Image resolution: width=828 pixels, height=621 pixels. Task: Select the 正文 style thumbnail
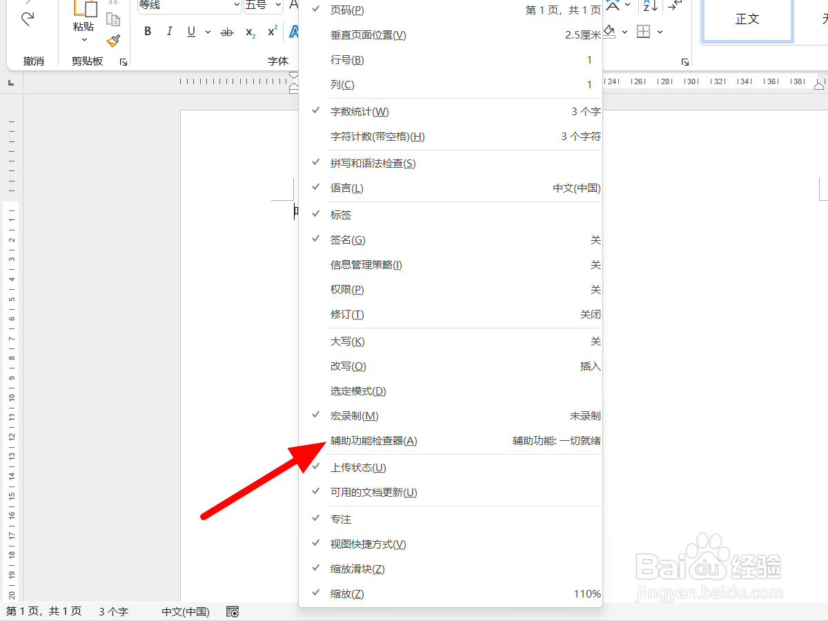tap(747, 19)
